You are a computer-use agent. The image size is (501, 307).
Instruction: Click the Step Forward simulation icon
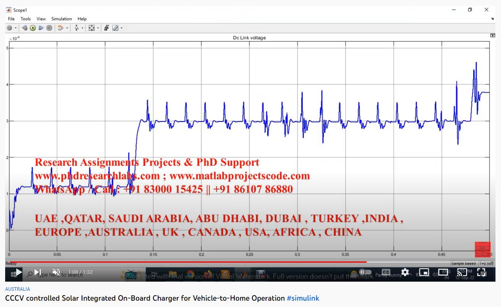41,28
